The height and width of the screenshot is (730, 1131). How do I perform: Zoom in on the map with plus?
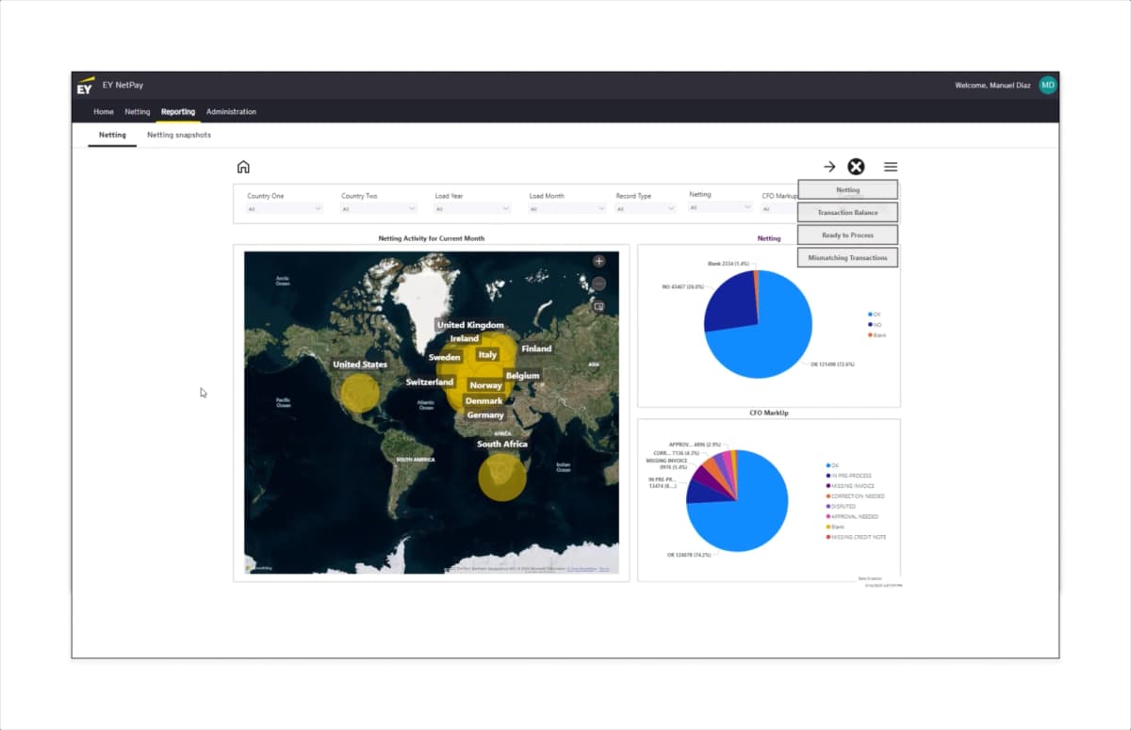(598, 261)
